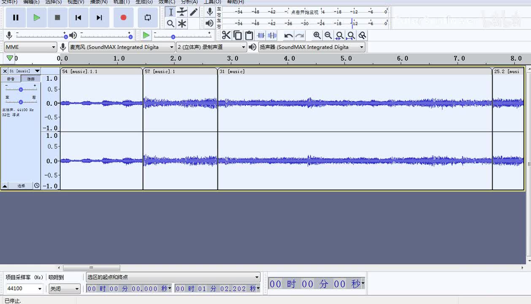531x304 pixels.
Task: Select the clip labeled 54 [music].1.1
Action: tap(101, 71)
